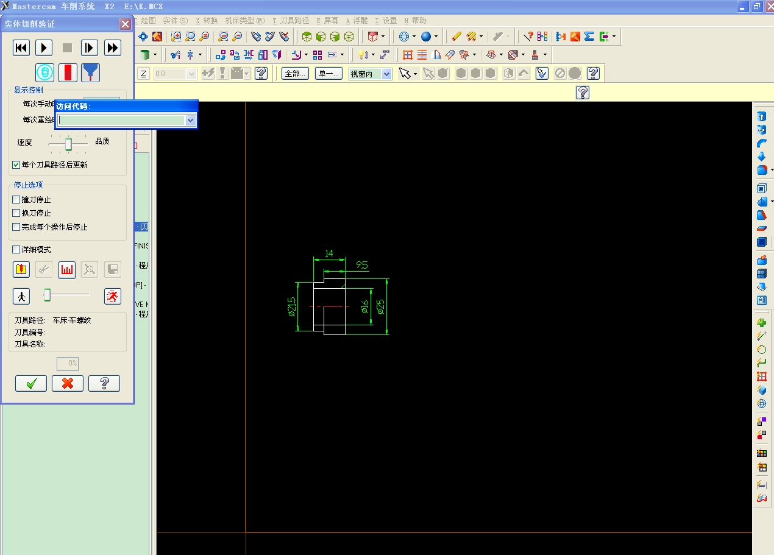774x555 pixels.
Task: Expand the Sigma-adjacent green arrow dropdown
Action: click(614, 37)
